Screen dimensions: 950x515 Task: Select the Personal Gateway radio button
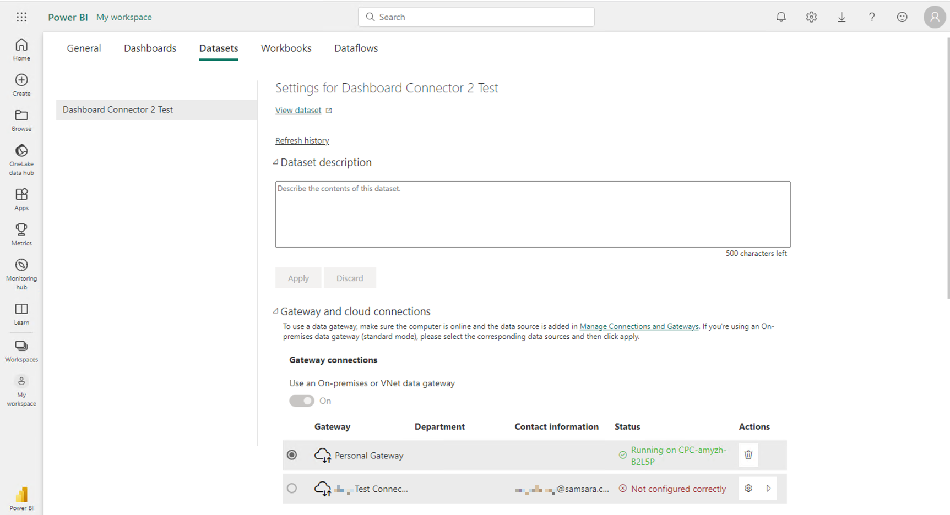click(292, 455)
